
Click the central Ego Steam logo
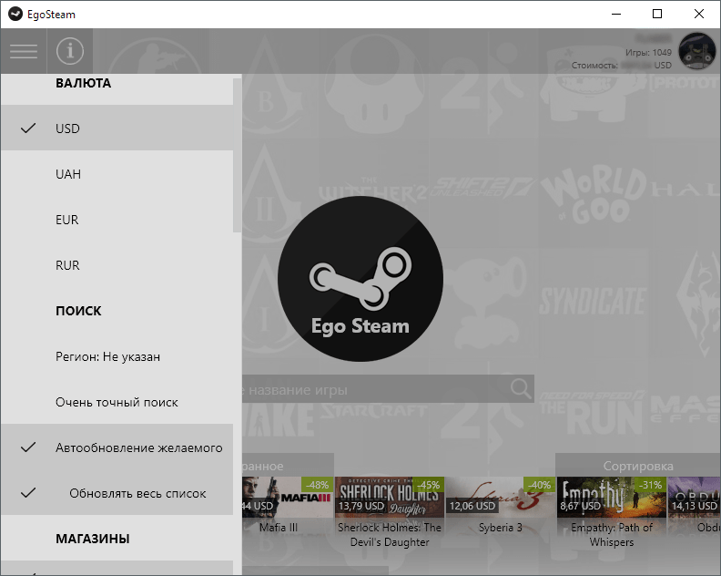[360, 279]
